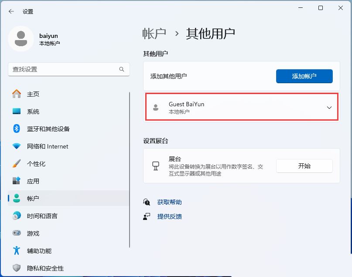Click the 提供反馈 feedback icon
Viewport: 352px width, 277px height.
tap(147, 216)
